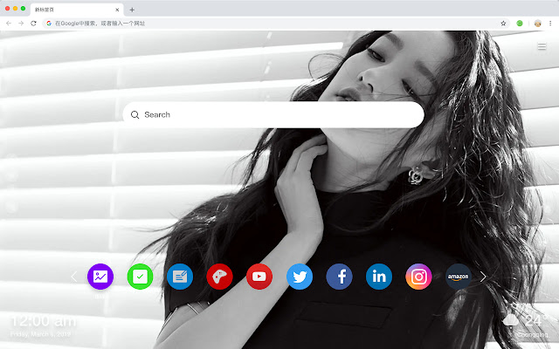This screenshot has width=559, height=349.
Task: Open the Twitter shortcut
Action: [300, 277]
